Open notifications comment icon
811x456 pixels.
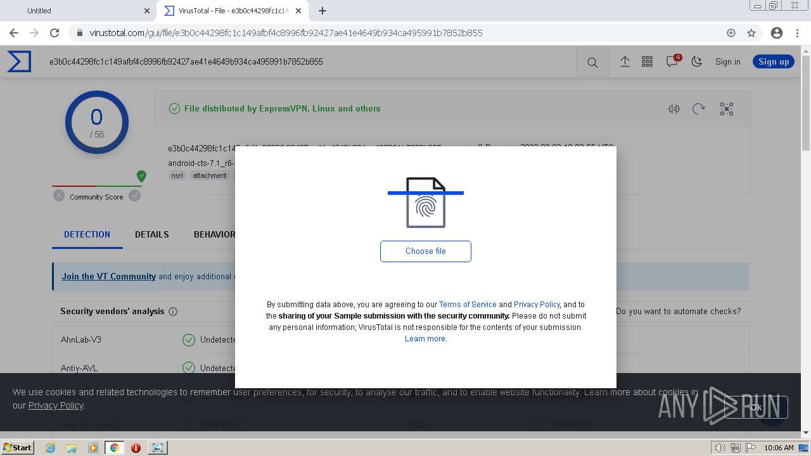(672, 61)
